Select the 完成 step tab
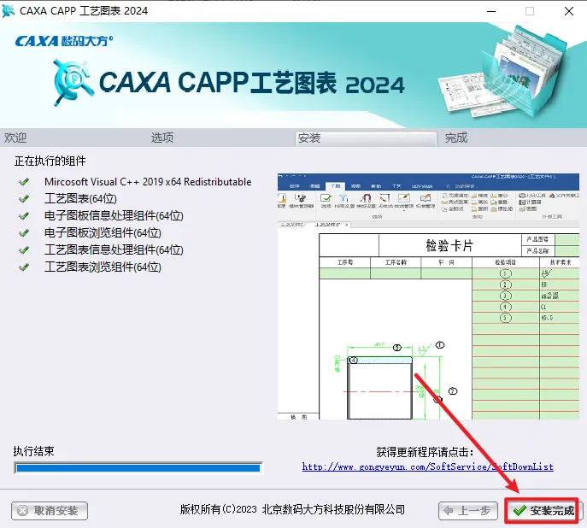This screenshot has height=528, width=587. pos(456,138)
